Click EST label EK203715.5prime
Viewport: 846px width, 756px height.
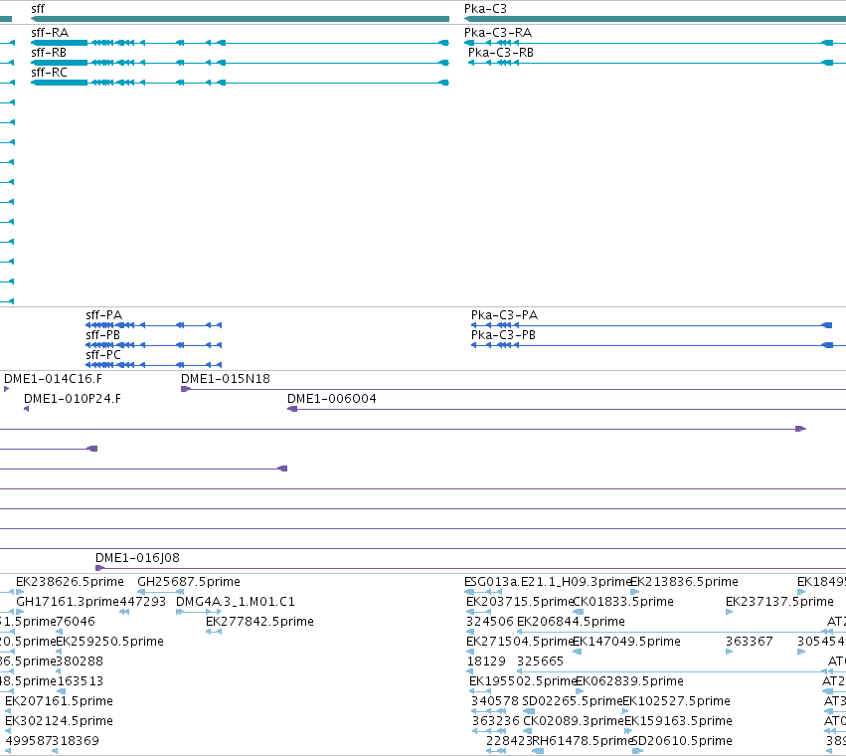pos(520,602)
